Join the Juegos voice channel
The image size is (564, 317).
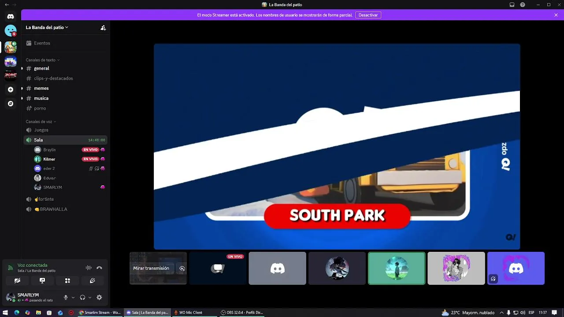tap(65, 130)
